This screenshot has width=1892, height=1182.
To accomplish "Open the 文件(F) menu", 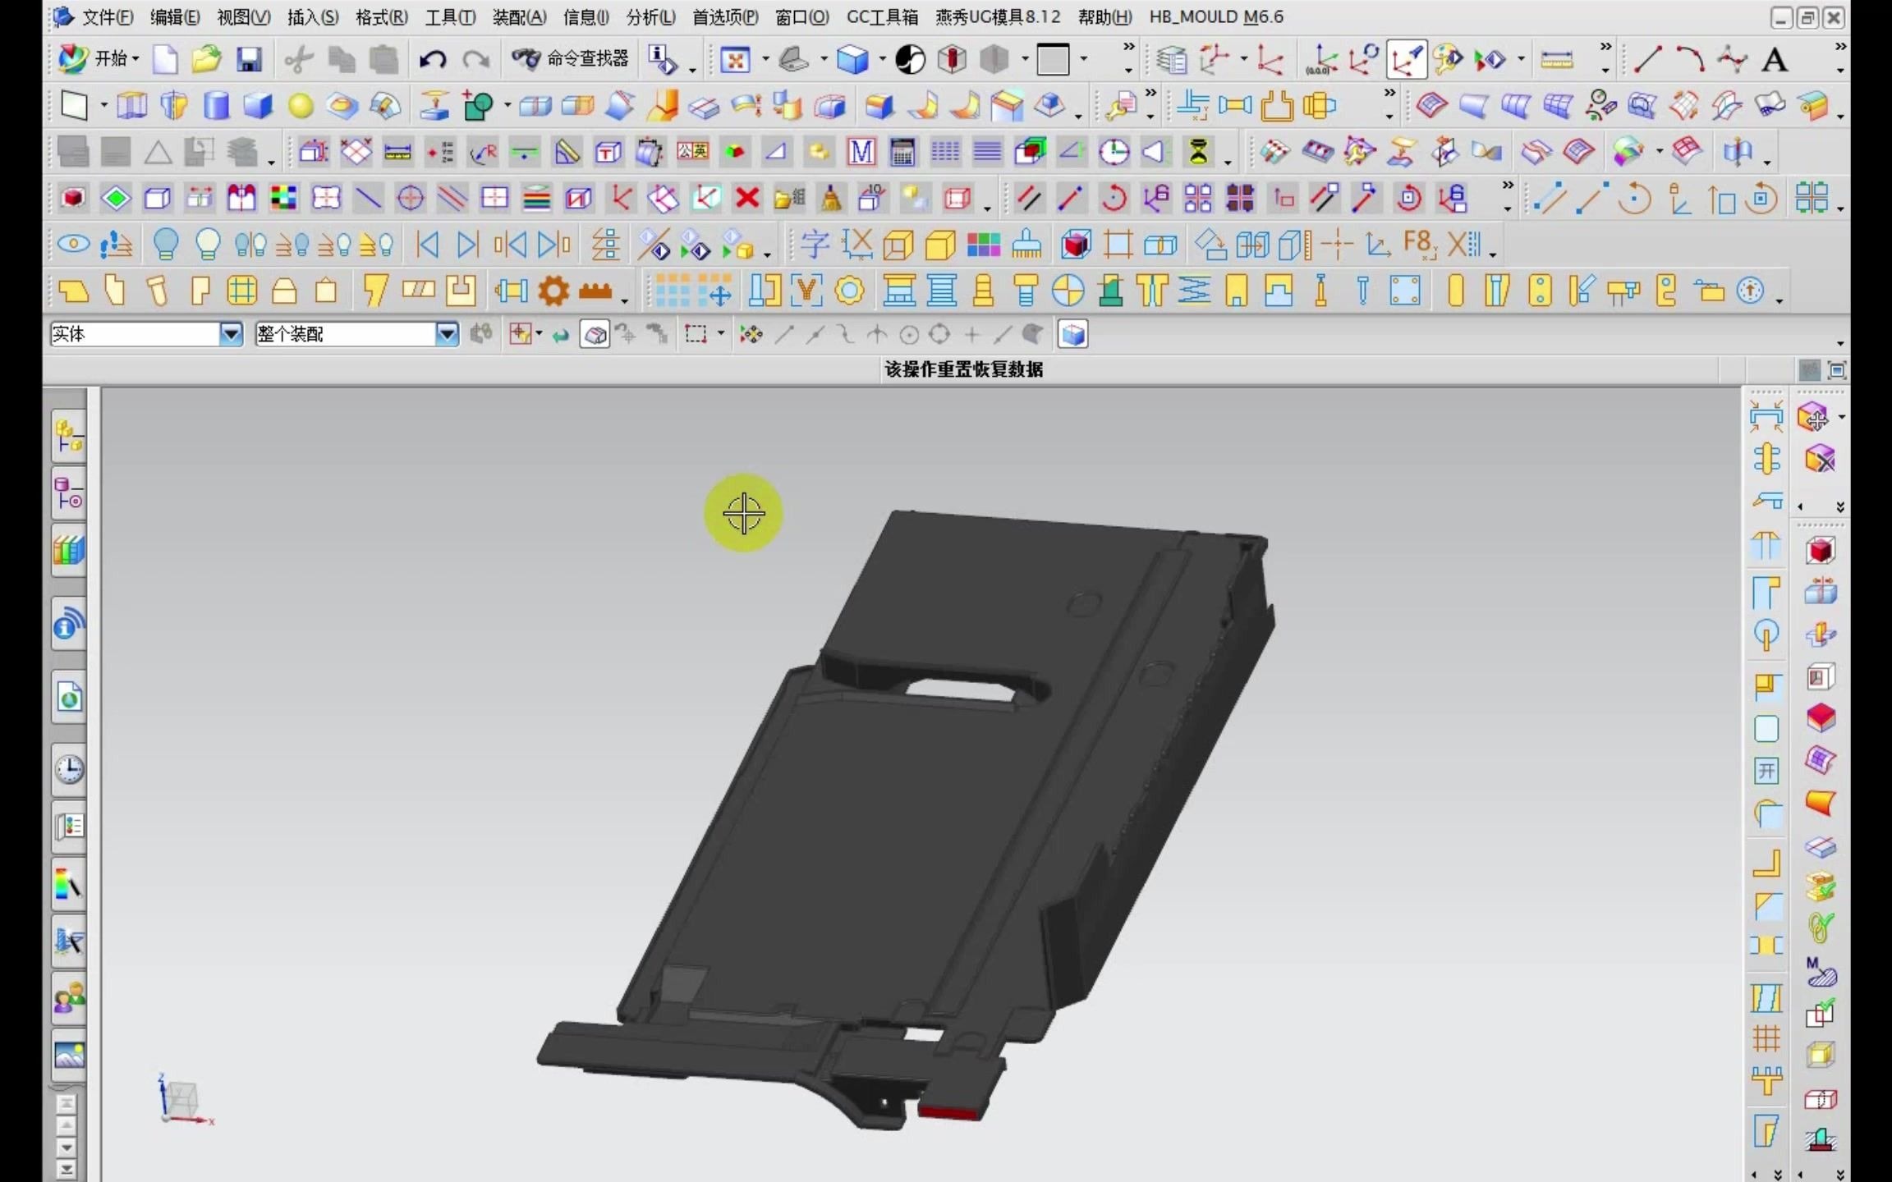I will 108,17.
